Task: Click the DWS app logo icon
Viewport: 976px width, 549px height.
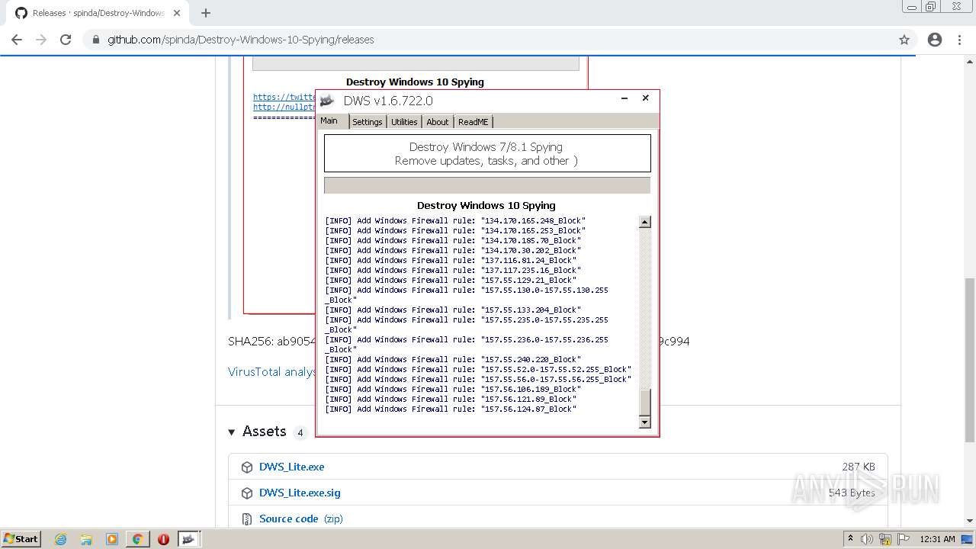Action: click(327, 101)
